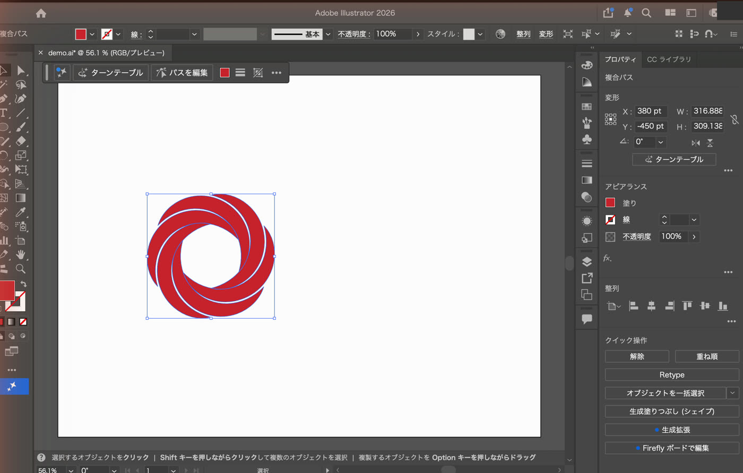Image resolution: width=743 pixels, height=473 pixels.
Task: Click the search icon in title bar
Action: point(646,13)
